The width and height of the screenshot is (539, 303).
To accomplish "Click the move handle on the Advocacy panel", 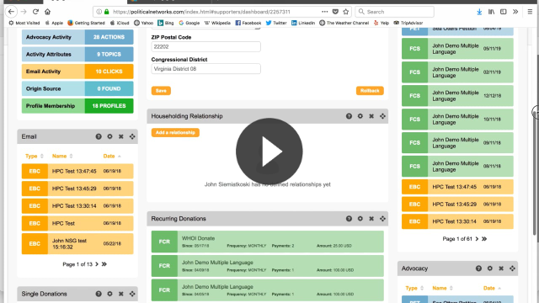I will tap(512, 268).
